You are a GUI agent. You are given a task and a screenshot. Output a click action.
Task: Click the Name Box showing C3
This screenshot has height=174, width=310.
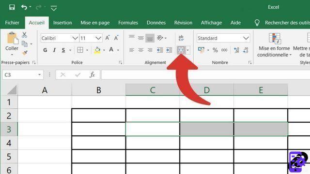[x=23, y=75]
